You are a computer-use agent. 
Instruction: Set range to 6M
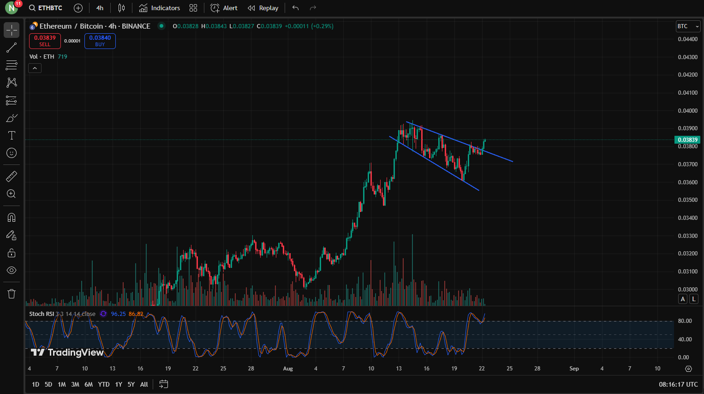click(x=89, y=384)
